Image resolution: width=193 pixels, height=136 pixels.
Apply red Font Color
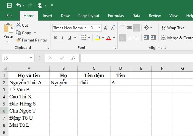(109, 38)
